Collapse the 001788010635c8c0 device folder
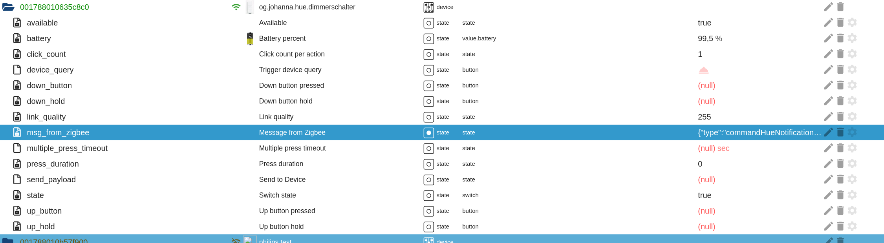This screenshot has width=884, height=243. (8, 7)
